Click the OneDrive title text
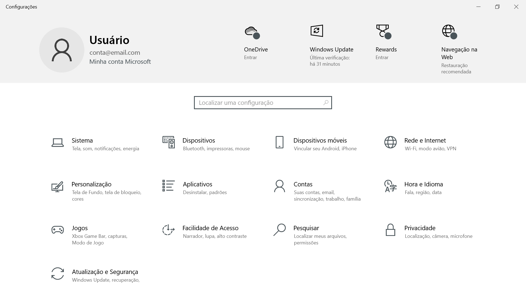This screenshot has width=526, height=283. (x=256, y=50)
